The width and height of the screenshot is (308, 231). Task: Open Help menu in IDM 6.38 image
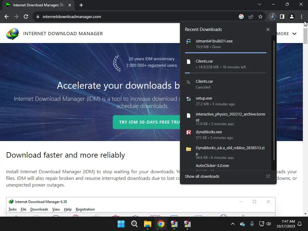coord(68,209)
